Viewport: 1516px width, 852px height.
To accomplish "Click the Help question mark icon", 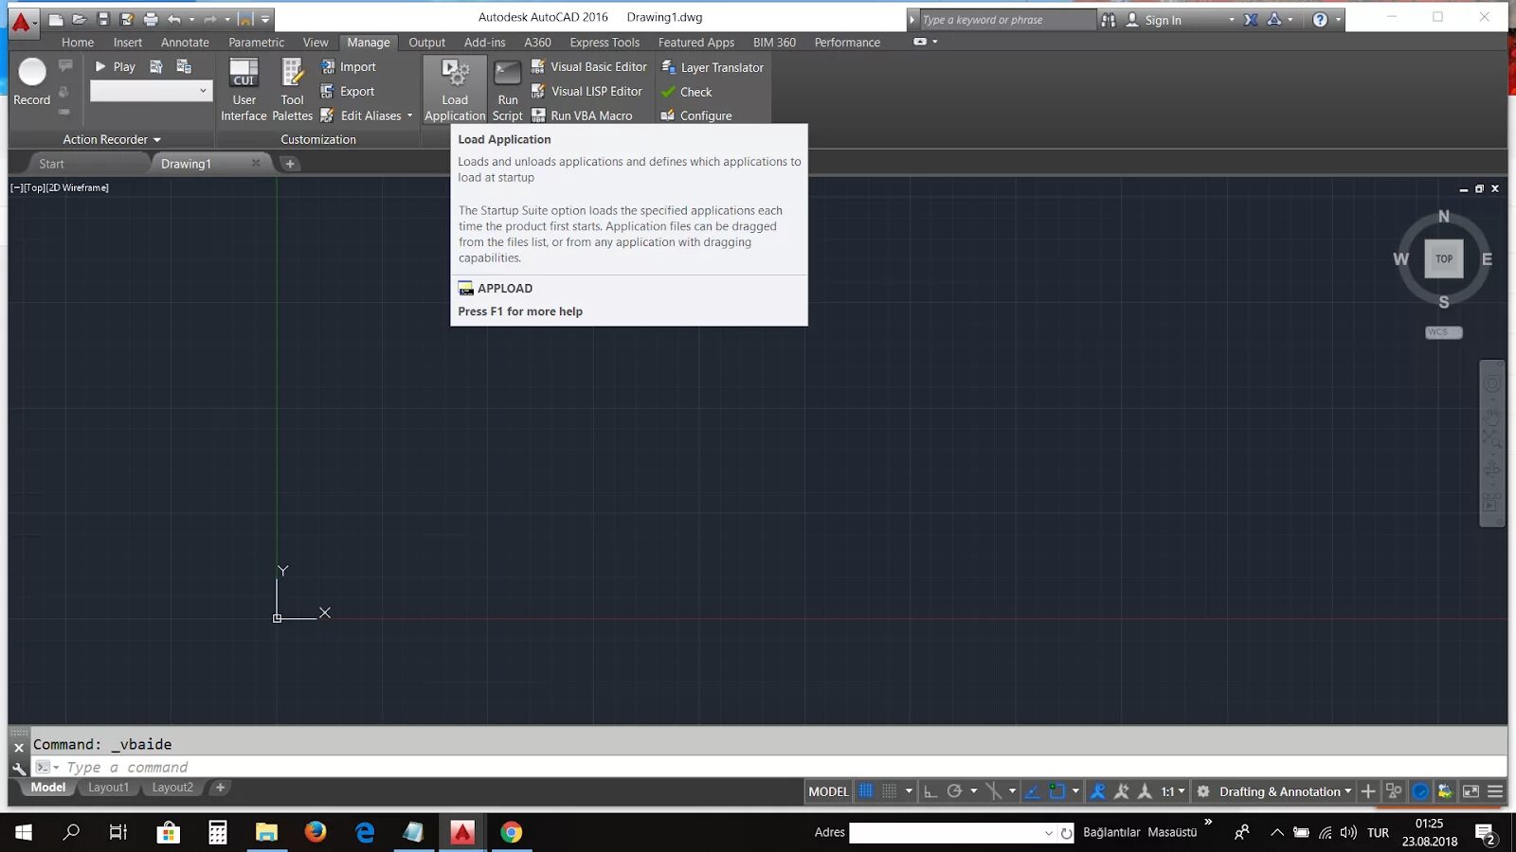I will tap(1320, 20).
